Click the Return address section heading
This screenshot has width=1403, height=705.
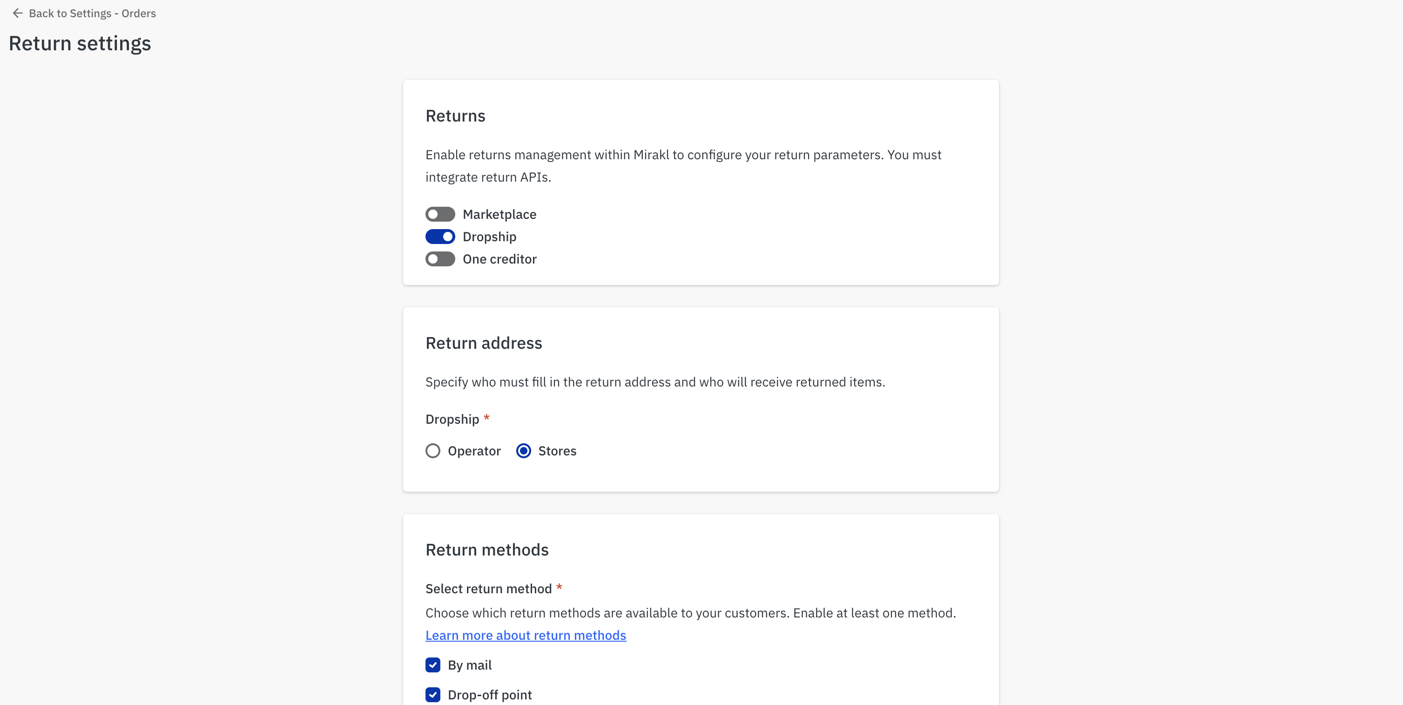(484, 343)
